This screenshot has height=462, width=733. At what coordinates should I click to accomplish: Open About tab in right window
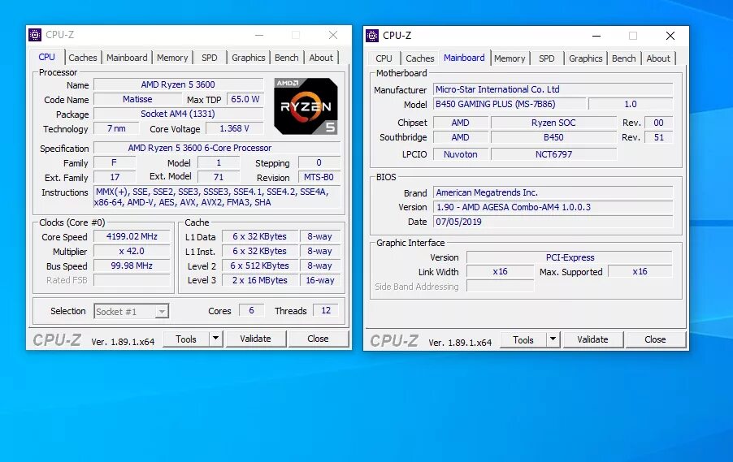[x=658, y=58]
